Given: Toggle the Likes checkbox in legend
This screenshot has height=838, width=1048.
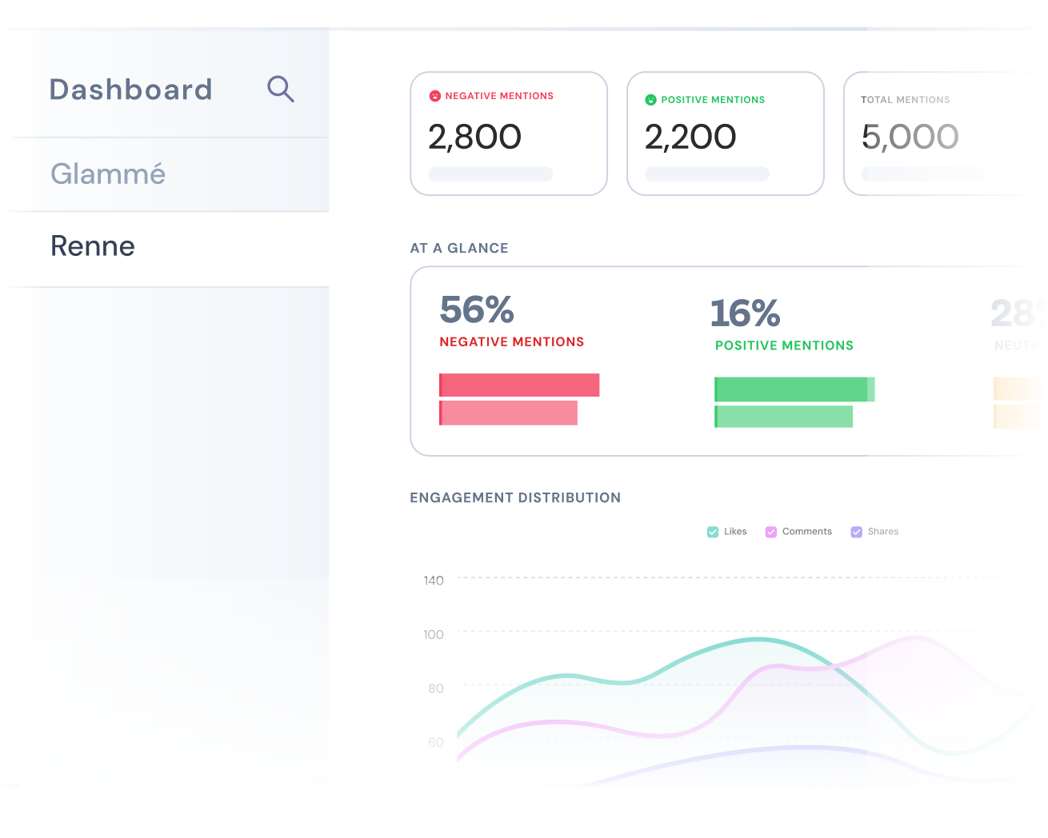Looking at the screenshot, I should pos(713,532).
